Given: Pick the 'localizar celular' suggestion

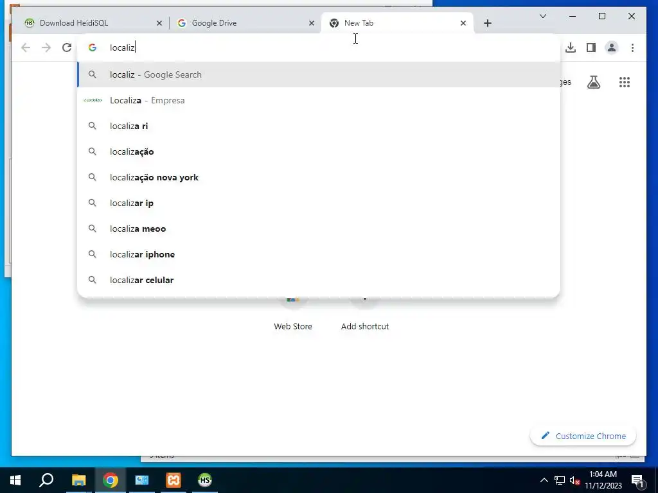Looking at the screenshot, I should click(319, 280).
